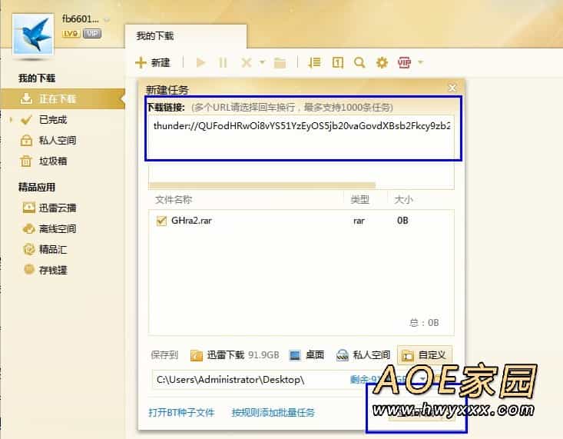Click the 新建 (New task) toolbar button
Image resolution: width=563 pixels, height=439 pixels.
pyautogui.click(x=152, y=62)
